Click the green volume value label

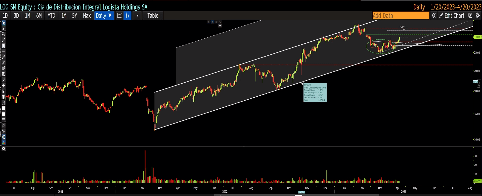477,181
